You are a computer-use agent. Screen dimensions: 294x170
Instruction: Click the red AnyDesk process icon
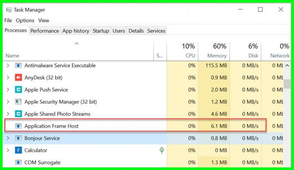(x=19, y=77)
